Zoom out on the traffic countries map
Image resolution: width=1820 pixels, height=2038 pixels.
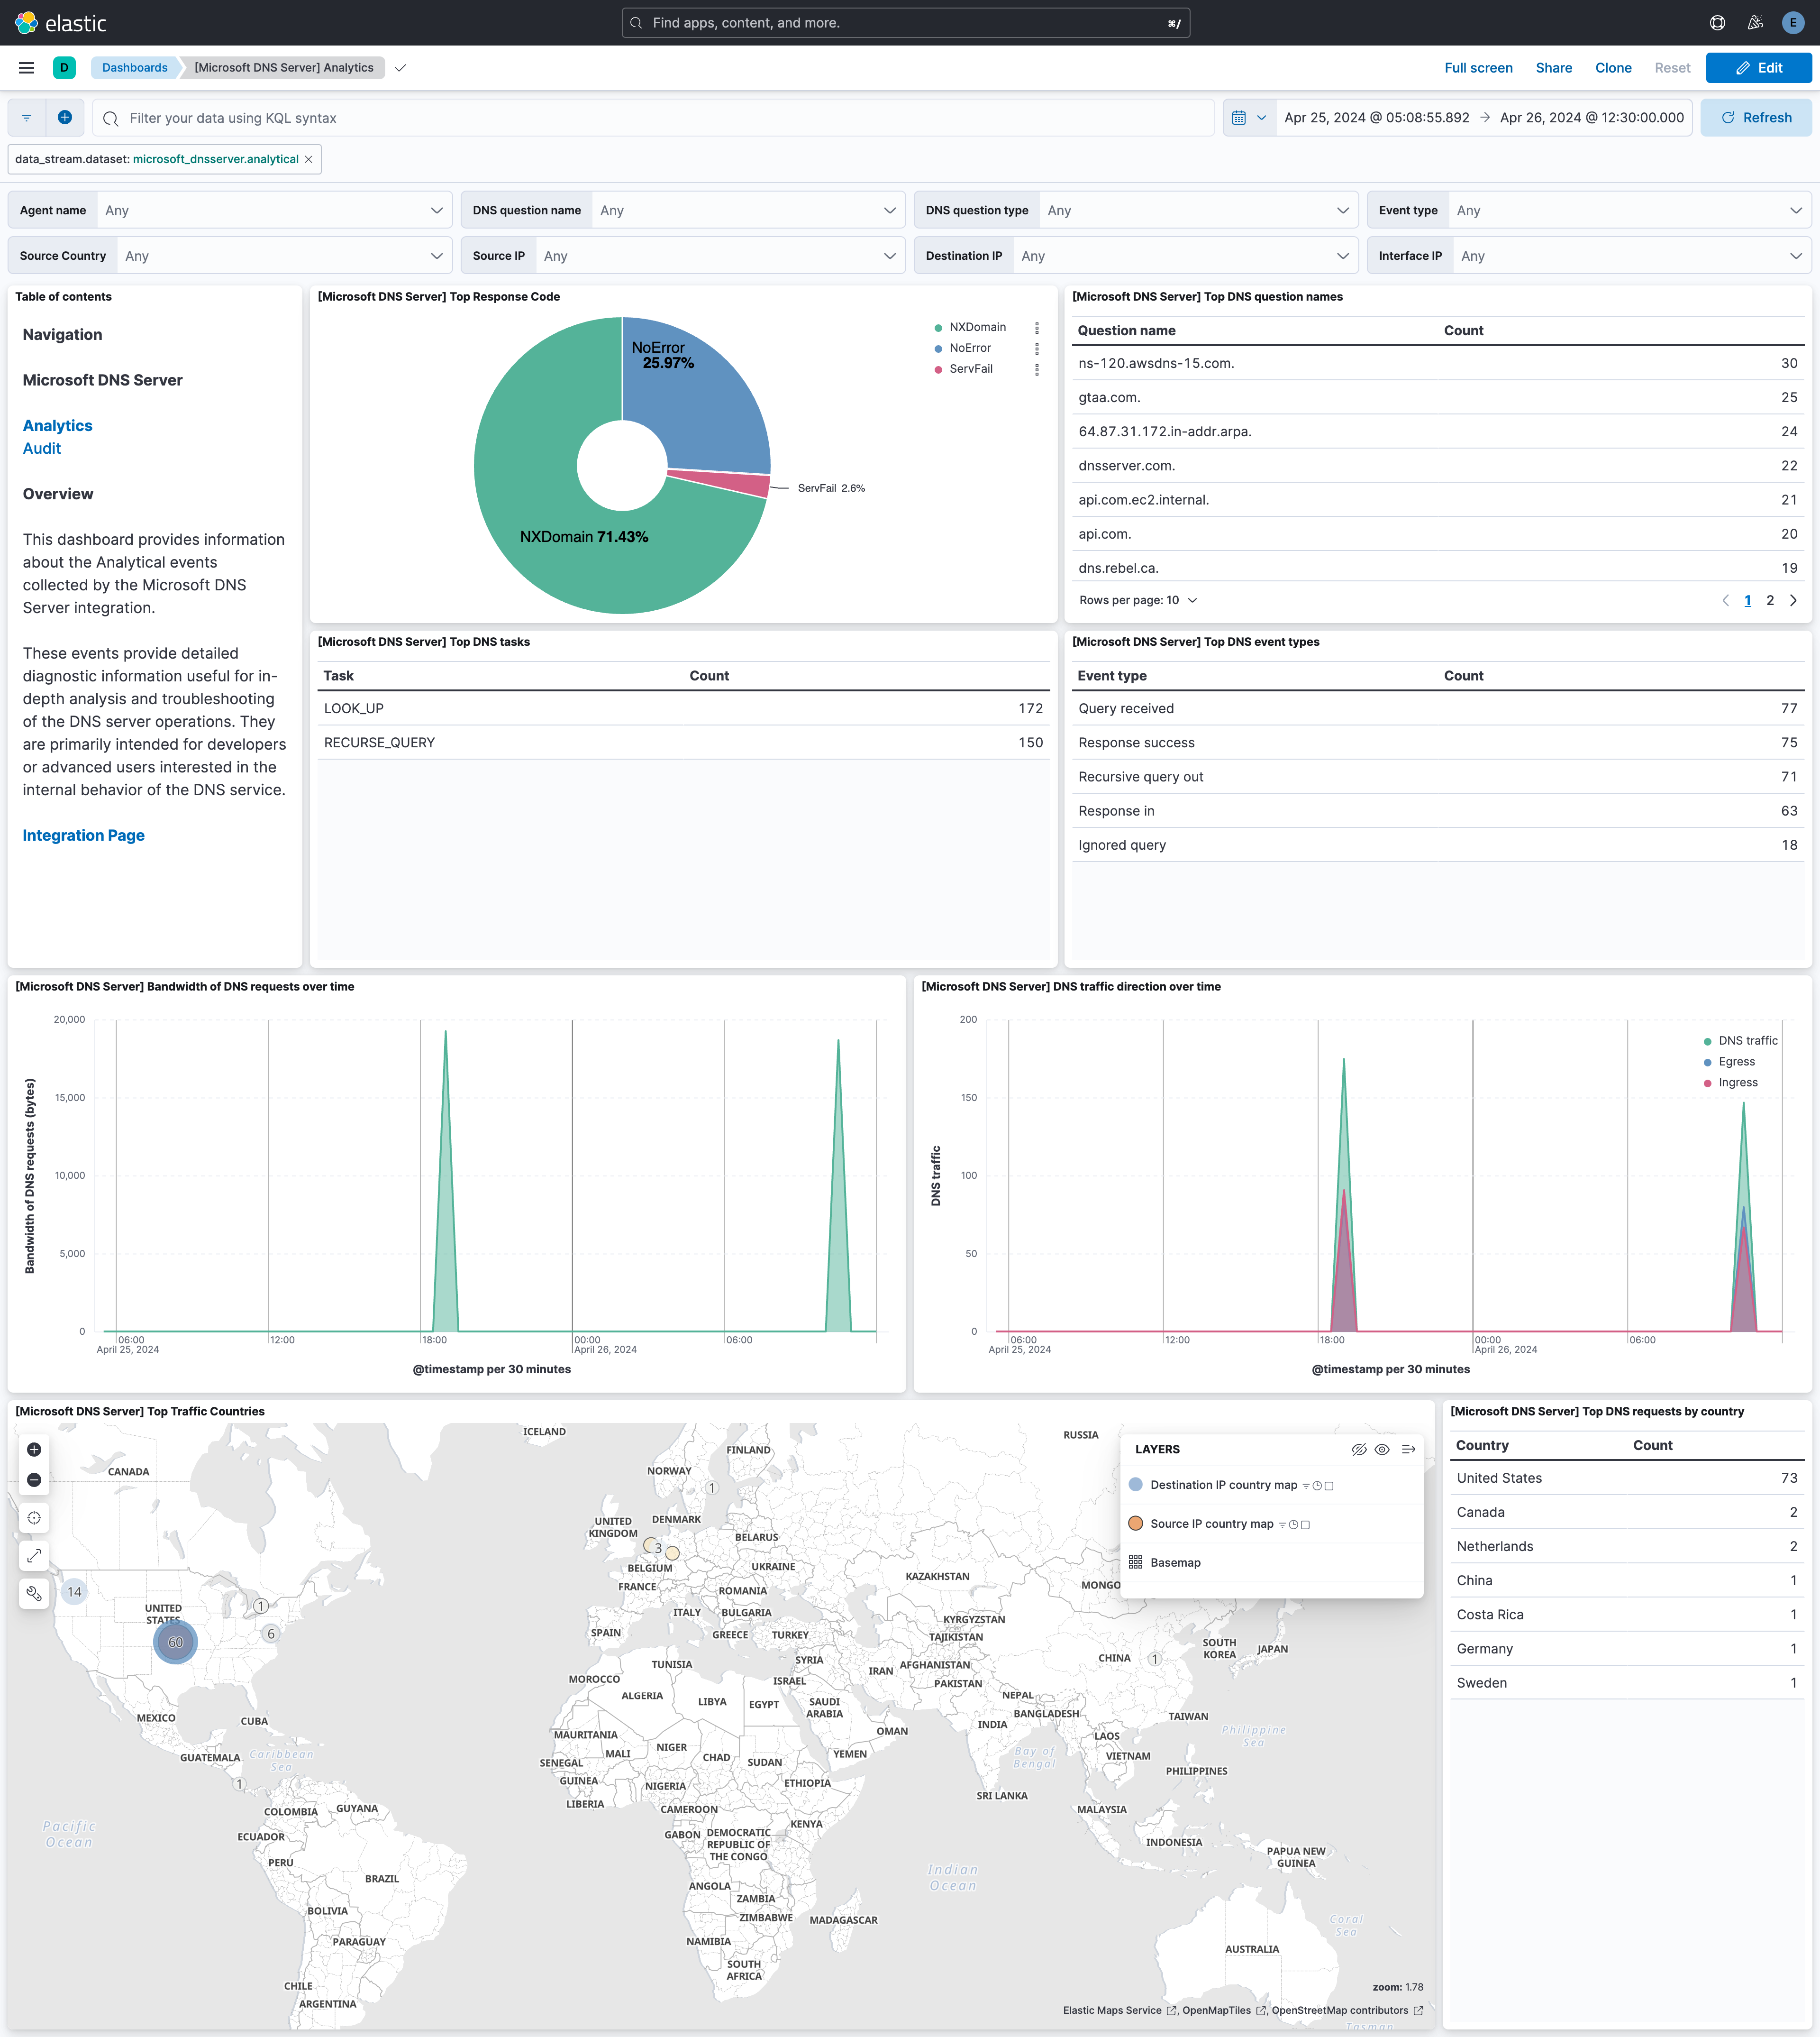[x=33, y=1480]
